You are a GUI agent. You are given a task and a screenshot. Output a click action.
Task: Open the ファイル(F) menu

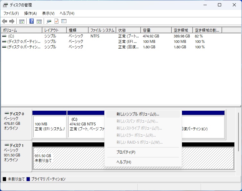point(11,13)
